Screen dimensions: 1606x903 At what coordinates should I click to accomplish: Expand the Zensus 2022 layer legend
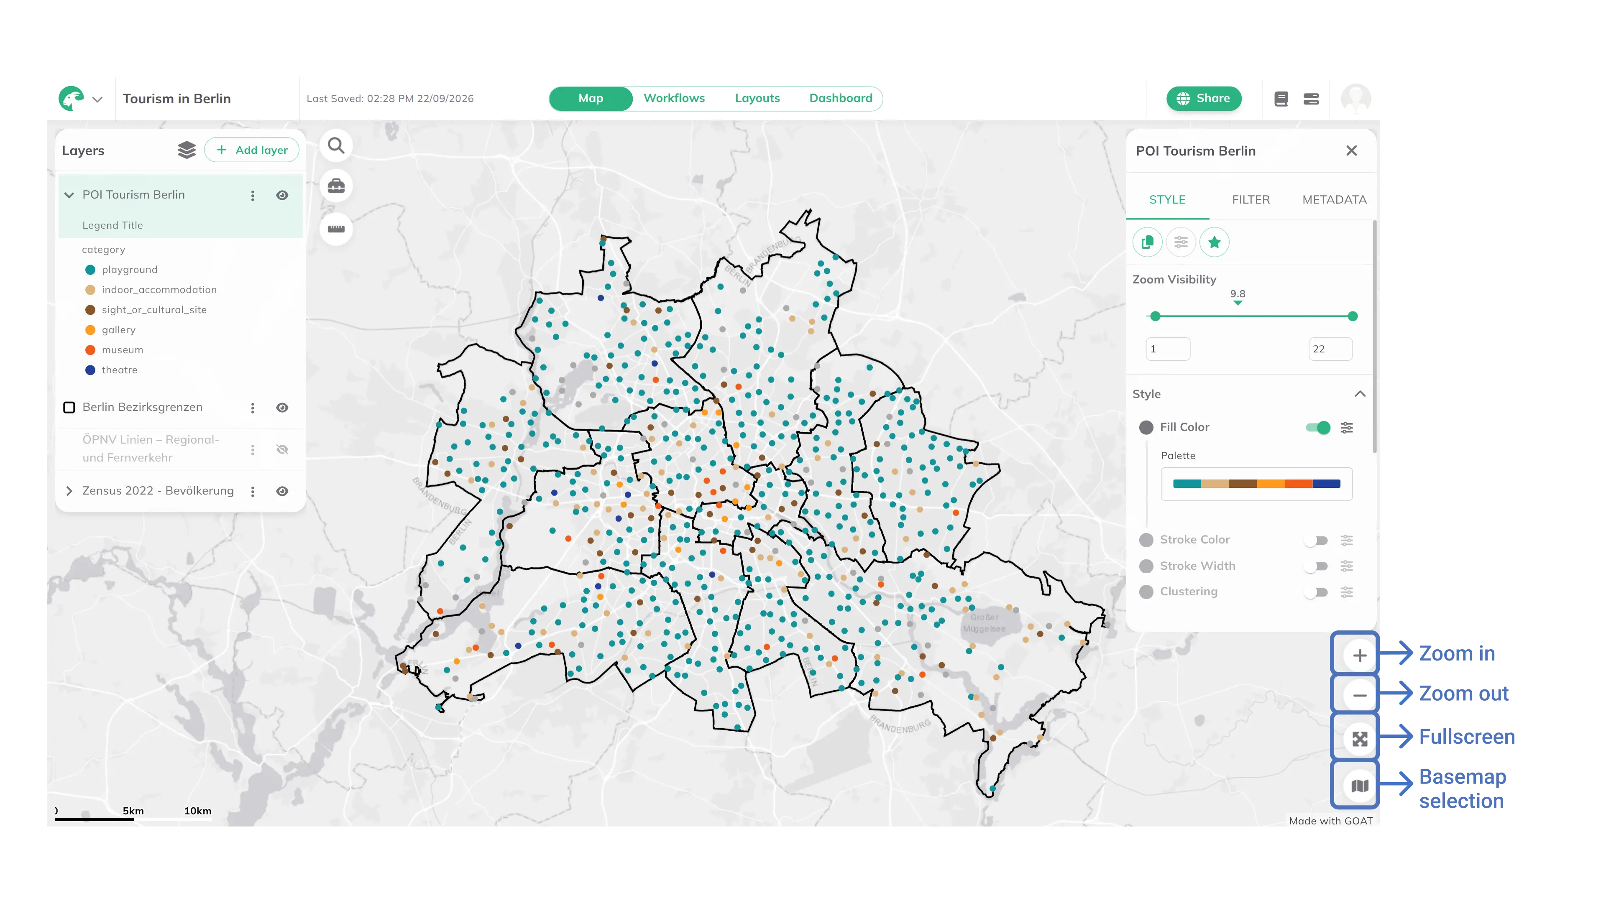[69, 491]
